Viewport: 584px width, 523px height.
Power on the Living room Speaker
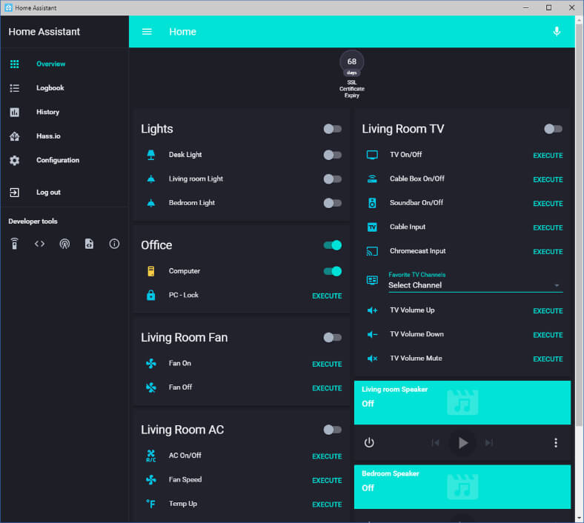pos(369,442)
